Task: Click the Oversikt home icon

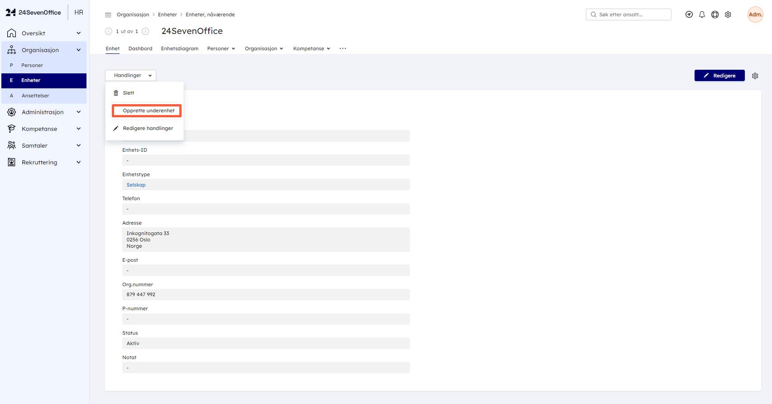Action: [x=12, y=33]
